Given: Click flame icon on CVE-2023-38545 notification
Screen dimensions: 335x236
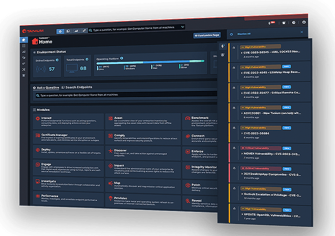Looking at the screenshot, I should [x=234, y=48].
